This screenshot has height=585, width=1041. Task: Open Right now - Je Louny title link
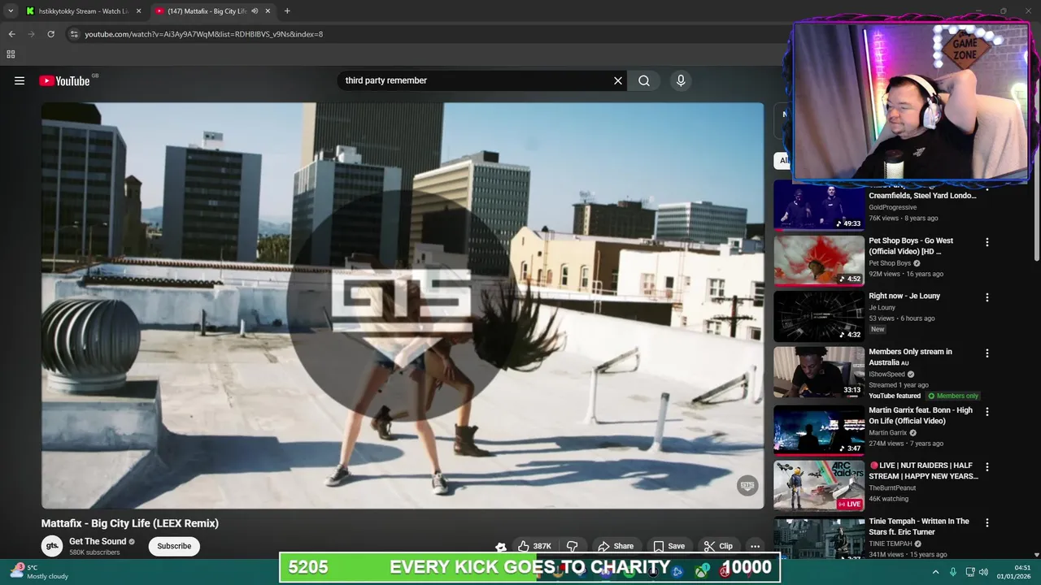click(904, 296)
